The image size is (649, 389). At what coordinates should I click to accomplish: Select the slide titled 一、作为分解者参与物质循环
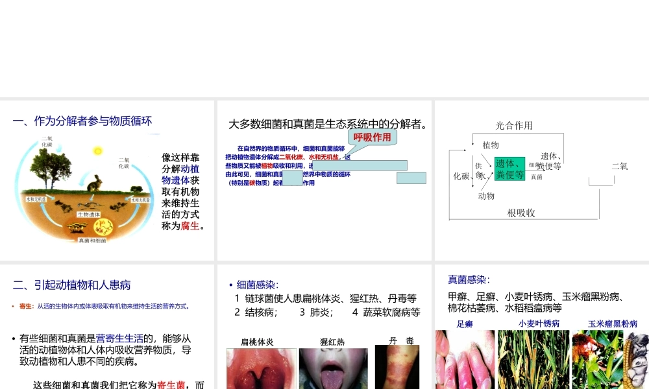point(107,180)
